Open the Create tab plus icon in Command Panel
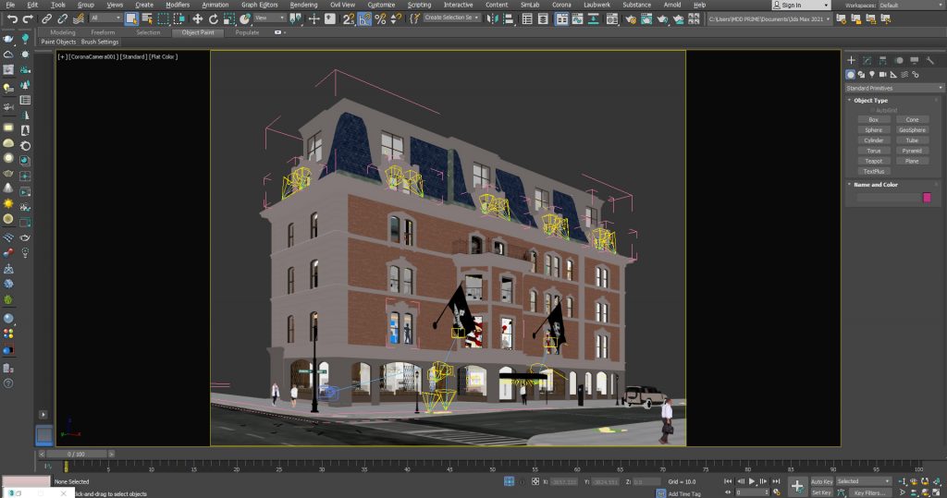Viewport: 947px width, 498px height. coord(852,60)
